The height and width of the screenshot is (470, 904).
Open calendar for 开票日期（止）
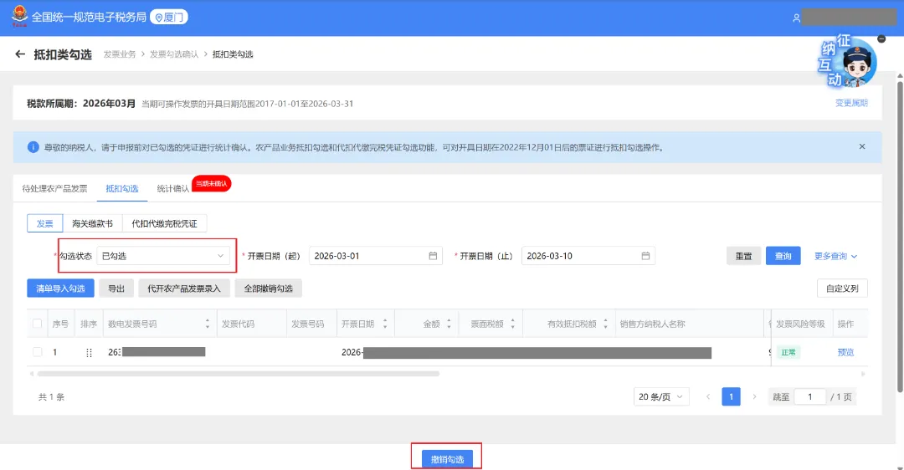(645, 256)
